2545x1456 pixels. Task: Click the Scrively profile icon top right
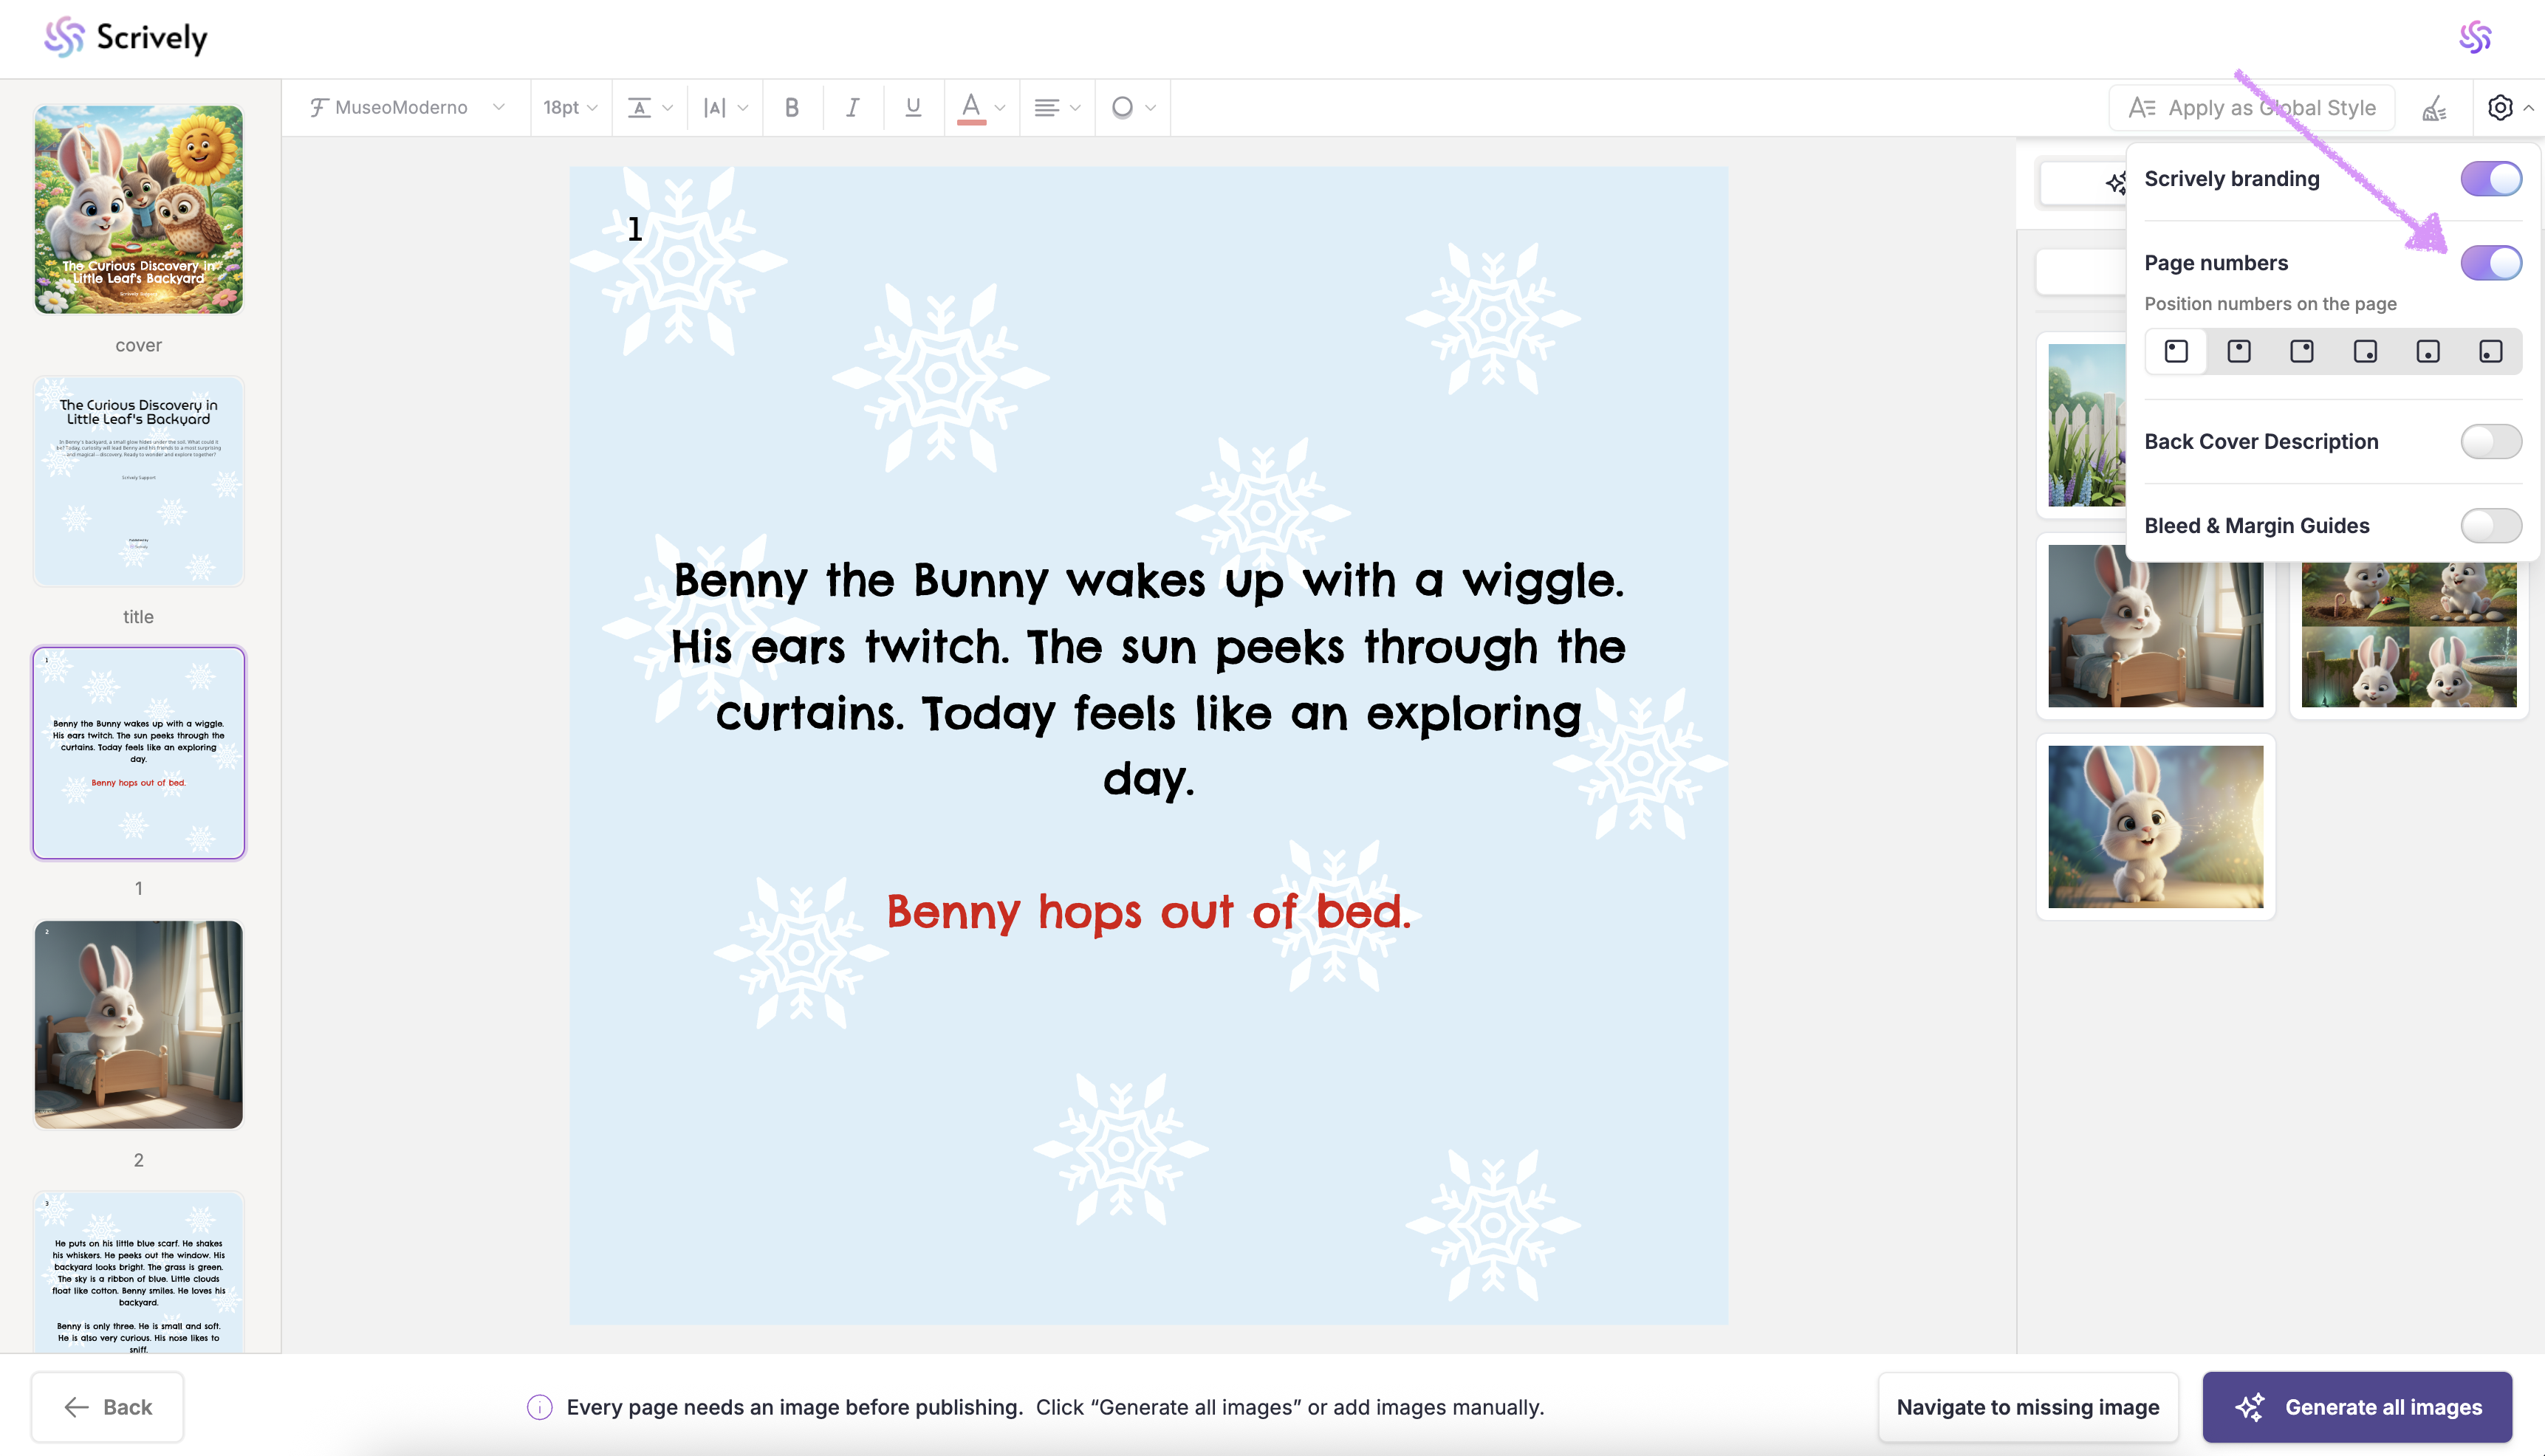(2475, 38)
